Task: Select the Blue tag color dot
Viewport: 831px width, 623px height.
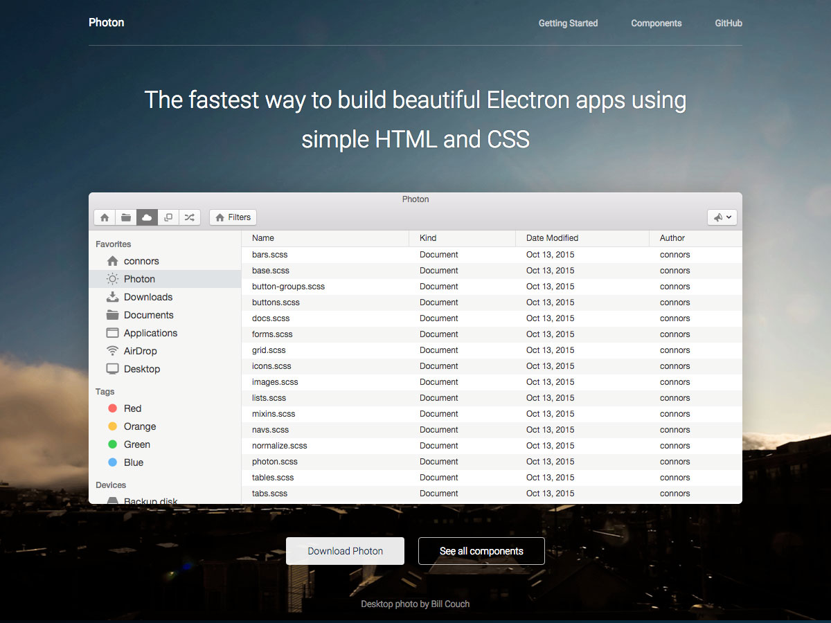Action: [112, 462]
